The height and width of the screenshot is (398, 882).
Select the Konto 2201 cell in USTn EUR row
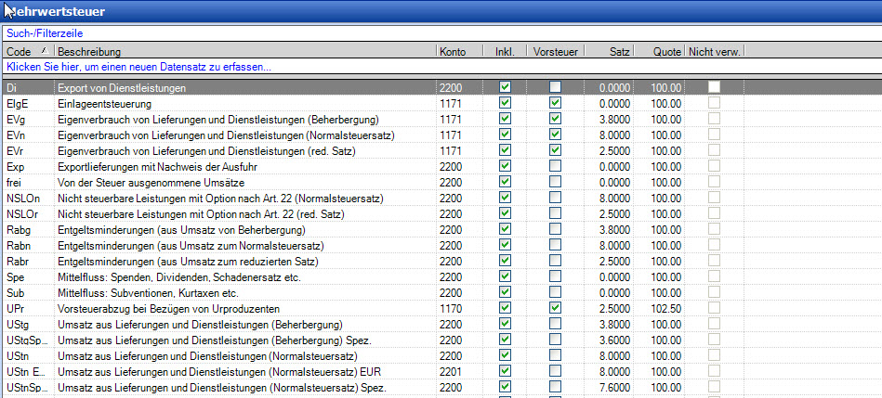(x=450, y=371)
